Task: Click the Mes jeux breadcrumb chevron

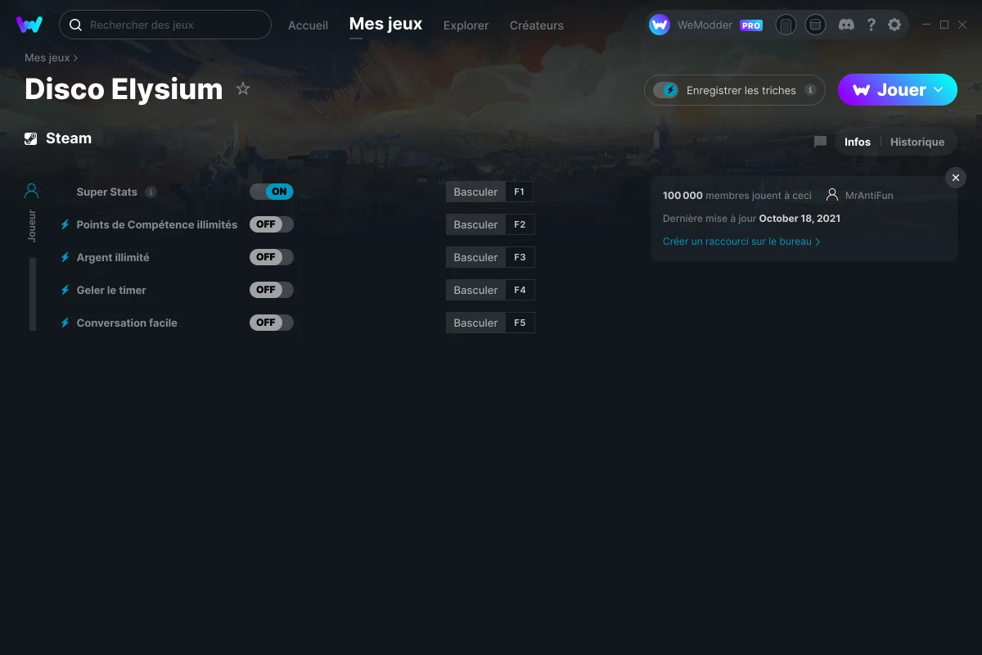Action: 76,58
